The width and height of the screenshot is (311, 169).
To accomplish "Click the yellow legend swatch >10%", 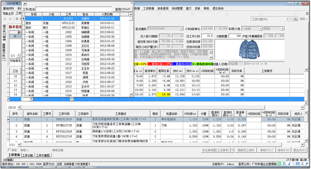I will pyautogui.click(x=141, y=64).
